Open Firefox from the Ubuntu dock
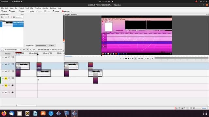 pyautogui.click(x=4, y=113)
